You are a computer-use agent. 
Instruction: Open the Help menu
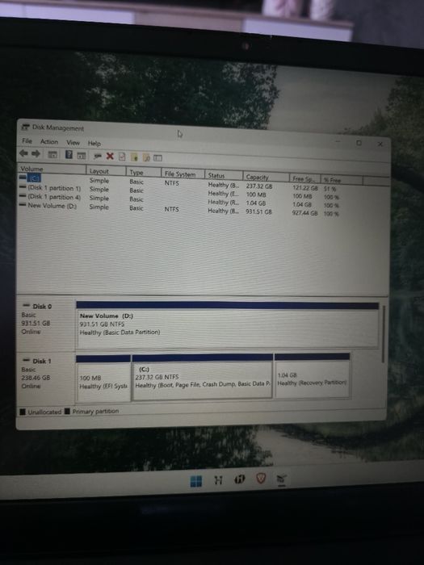94,144
